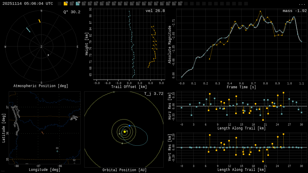Click the radiant R marker in sky plot
The image size is (308, 173).
point(48,55)
